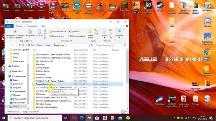Click the taskbar search box

[x=35, y=118]
